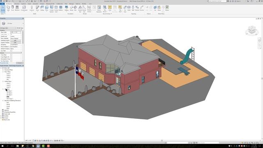263x148 pixels.
Task: Select the Shaft opening tool
Action: 129,8
